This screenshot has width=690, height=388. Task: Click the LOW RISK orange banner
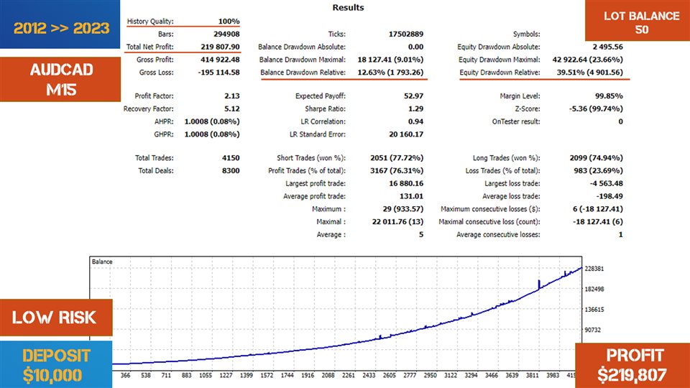coord(56,317)
